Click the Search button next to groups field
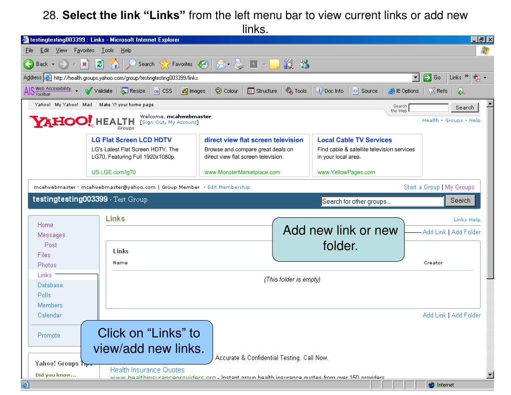511x395 pixels. (461, 201)
